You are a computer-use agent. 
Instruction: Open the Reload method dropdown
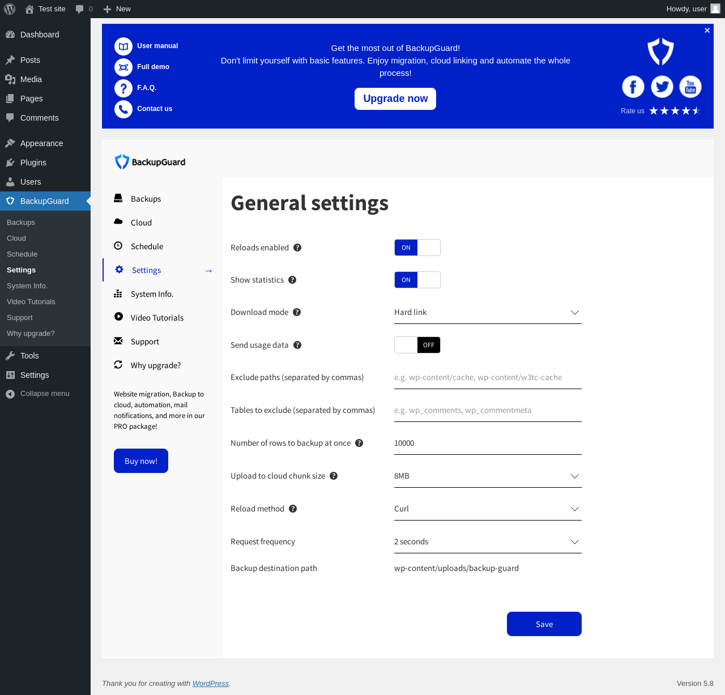tap(488, 509)
